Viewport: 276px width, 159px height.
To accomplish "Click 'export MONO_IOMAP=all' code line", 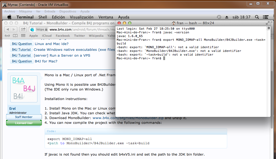I will [x=70, y=139].
